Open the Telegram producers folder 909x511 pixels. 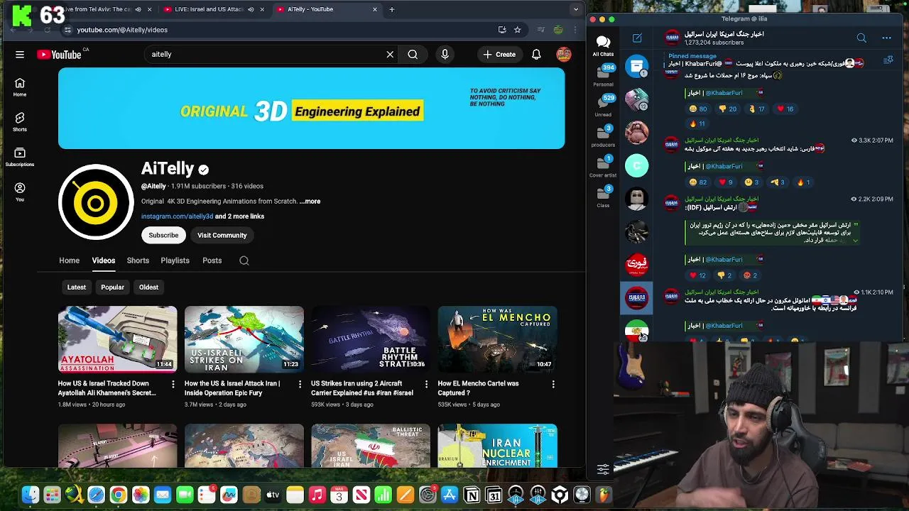point(603,136)
